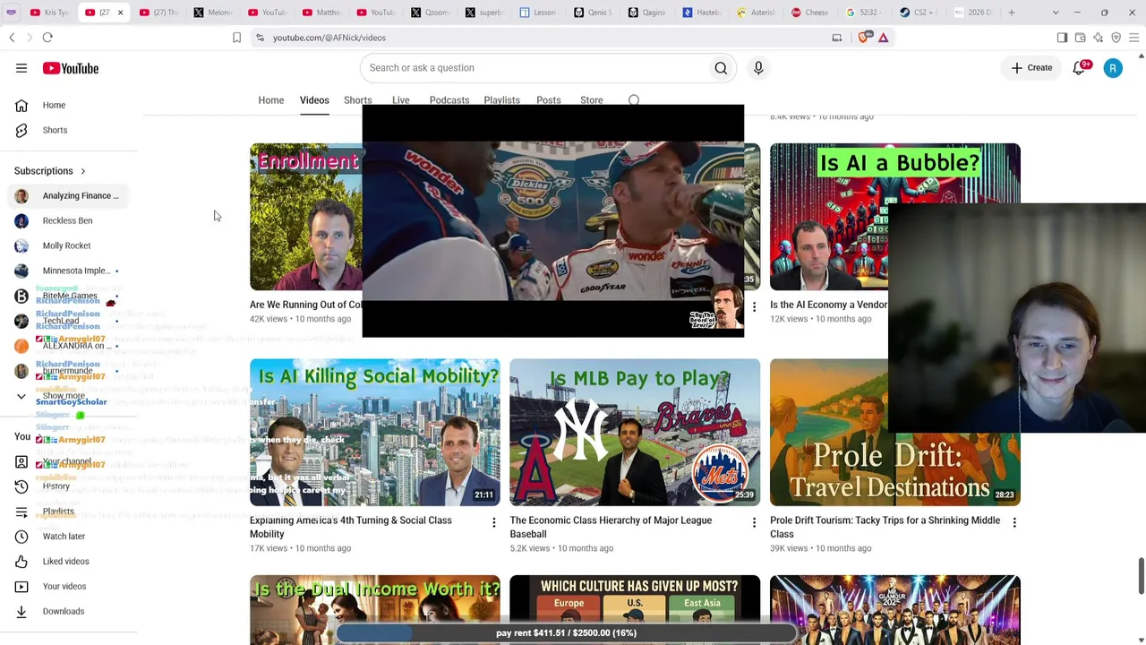The width and height of the screenshot is (1146, 645).
Task: Switch to the CS2 Steam browser tab
Action: 918,13
